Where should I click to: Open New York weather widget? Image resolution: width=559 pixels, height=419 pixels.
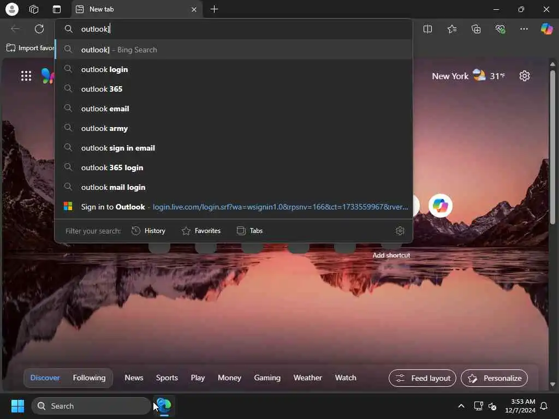click(468, 76)
